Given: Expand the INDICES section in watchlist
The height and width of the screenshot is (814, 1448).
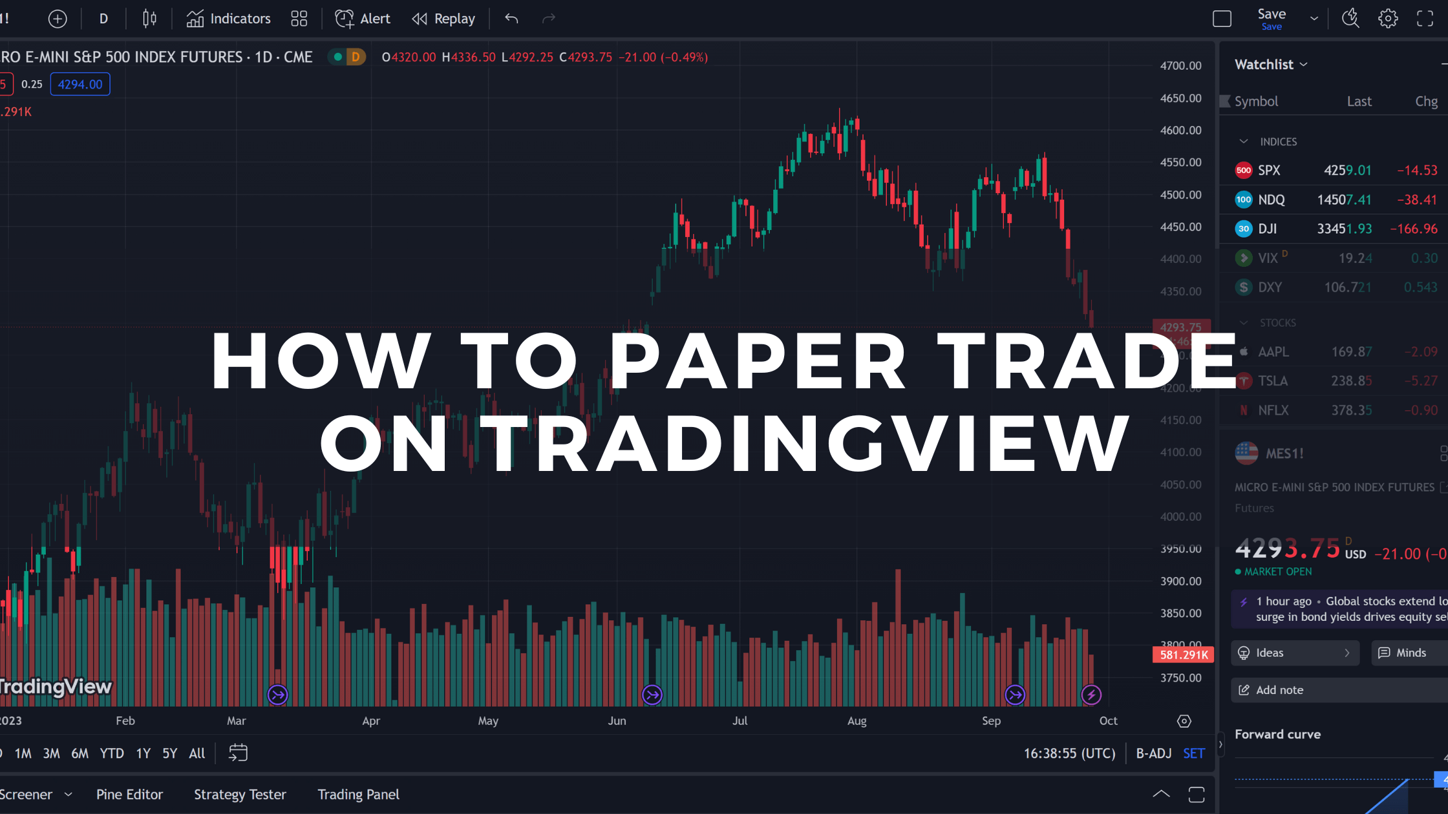Looking at the screenshot, I should point(1243,140).
